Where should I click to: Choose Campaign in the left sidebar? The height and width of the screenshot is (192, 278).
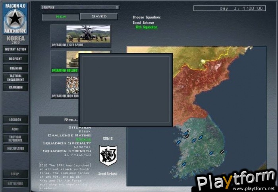15,87
